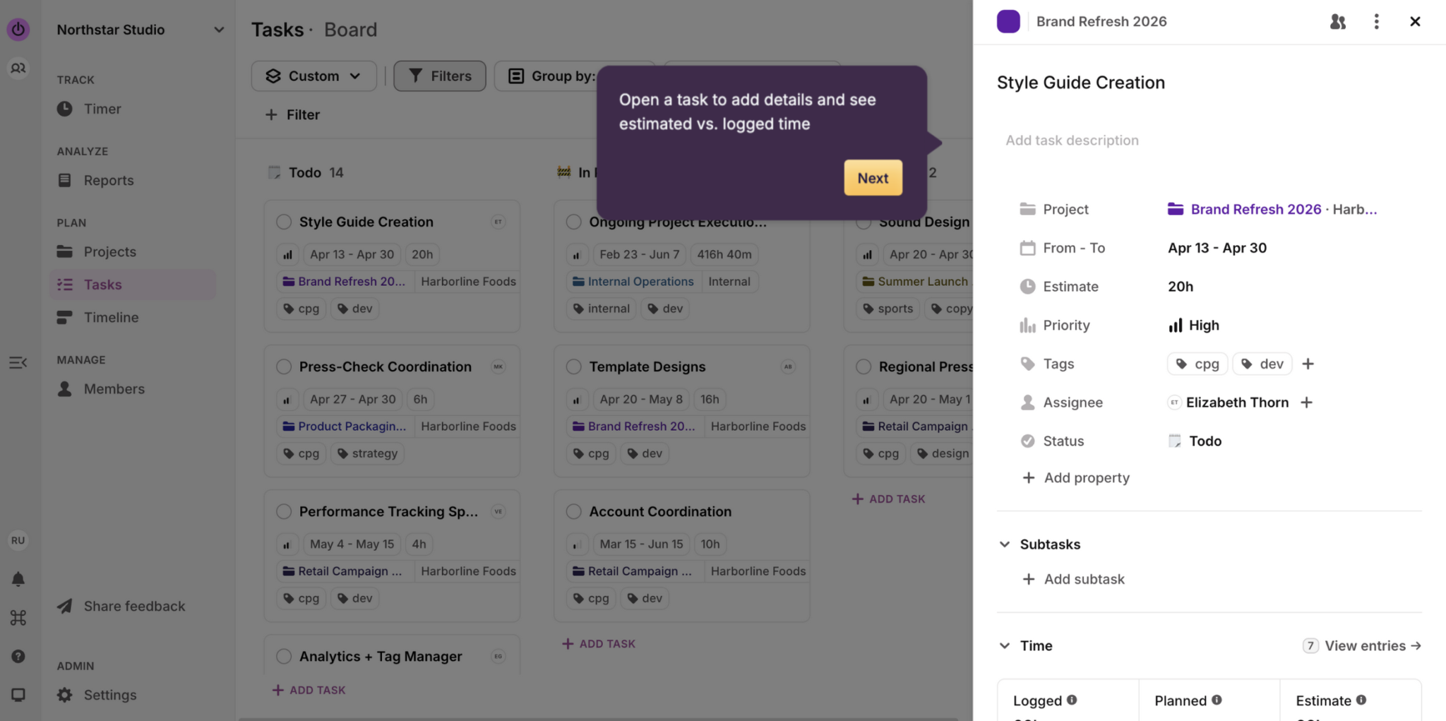This screenshot has width=1446, height=721.
Task: Check off Analytics + Tag Manager task
Action: (x=284, y=656)
